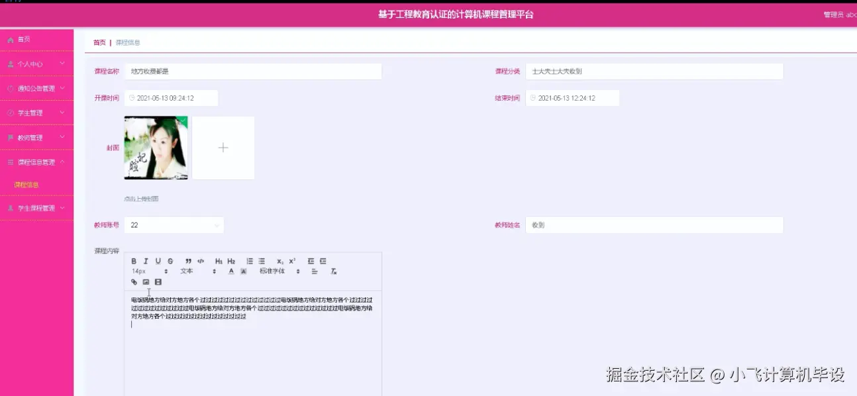Click the 教师姓名 input field
The image size is (857, 396).
[654, 225]
